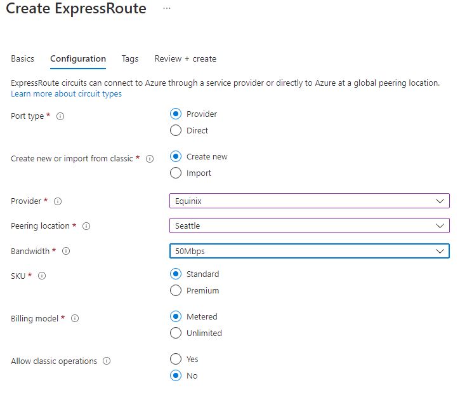Screen dimensions: 460x397
Task: Show info tooltip for Peering location
Action: pos(86,226)
